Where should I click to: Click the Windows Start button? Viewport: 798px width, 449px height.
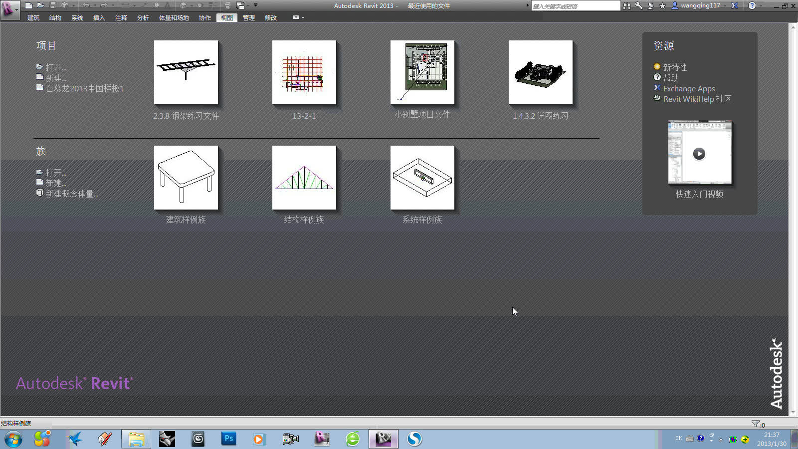(x=13, y=439)
